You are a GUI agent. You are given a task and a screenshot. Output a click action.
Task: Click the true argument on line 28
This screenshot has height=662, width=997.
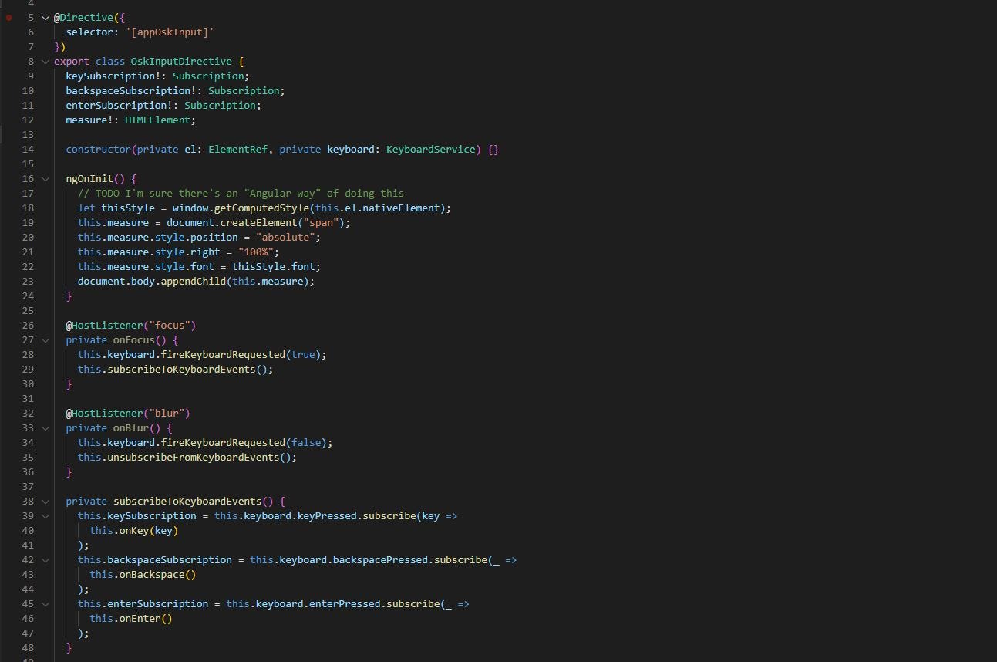tap(303, 354)
